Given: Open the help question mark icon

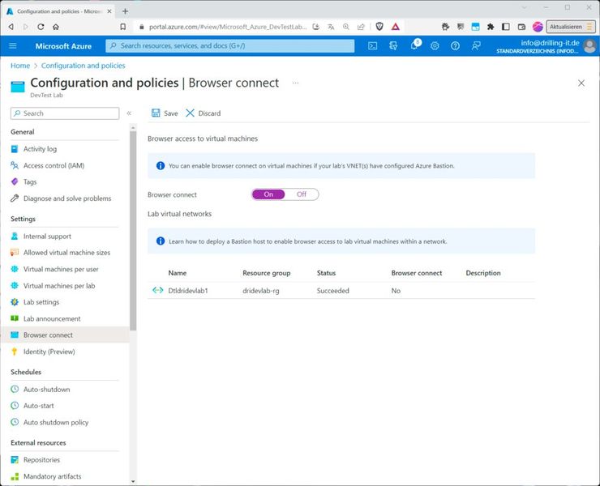Looking at the screenshot, I should [x=455, y=46].
